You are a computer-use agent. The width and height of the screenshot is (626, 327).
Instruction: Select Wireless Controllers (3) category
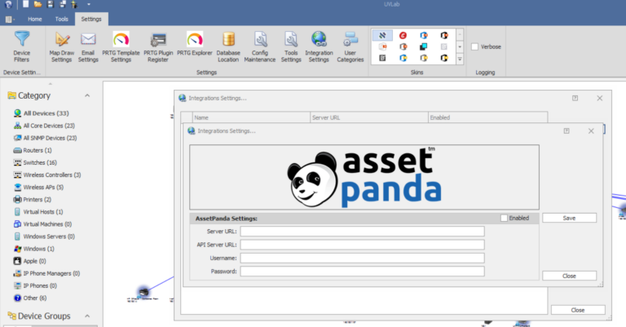pos(47,175)
